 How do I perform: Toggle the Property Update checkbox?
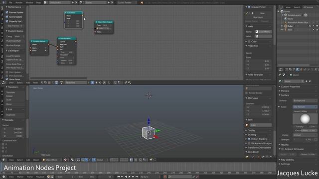pyautogui.click(x=7, y=21)
